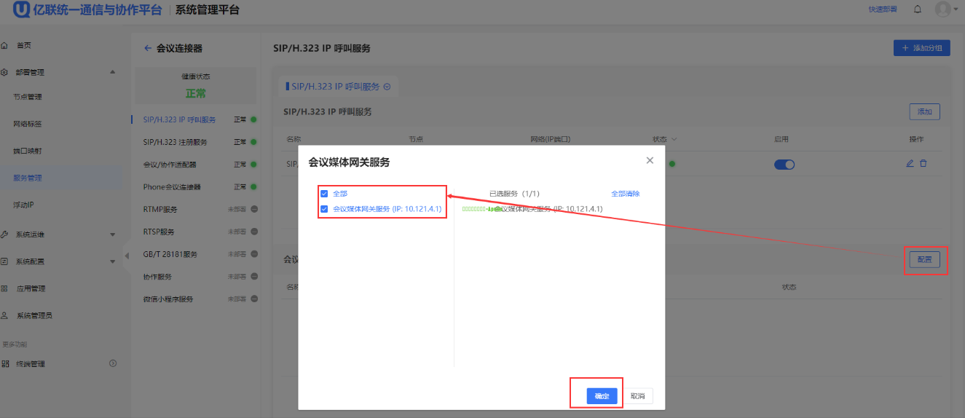Click the notification bell icon
Image resolution: width=965 pixels, height=418 pixels.
click(x=918, y=9)
